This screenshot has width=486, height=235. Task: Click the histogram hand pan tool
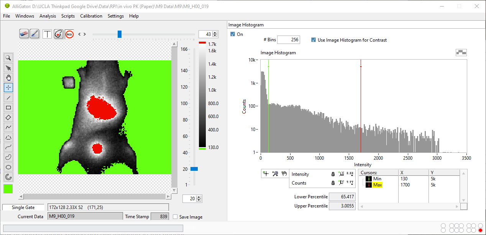[x=284, y=173]
